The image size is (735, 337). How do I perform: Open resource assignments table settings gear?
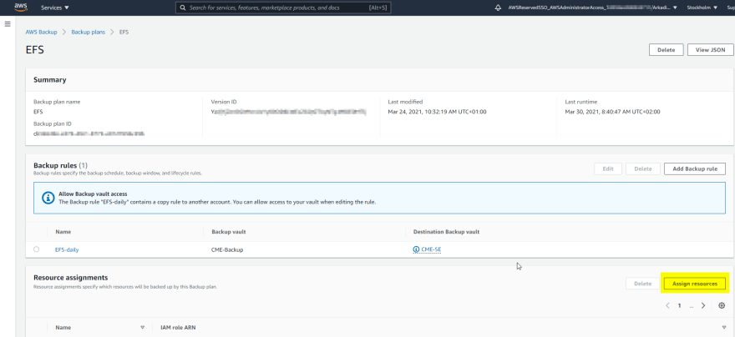pyautogui.click(x=722, y=305)
